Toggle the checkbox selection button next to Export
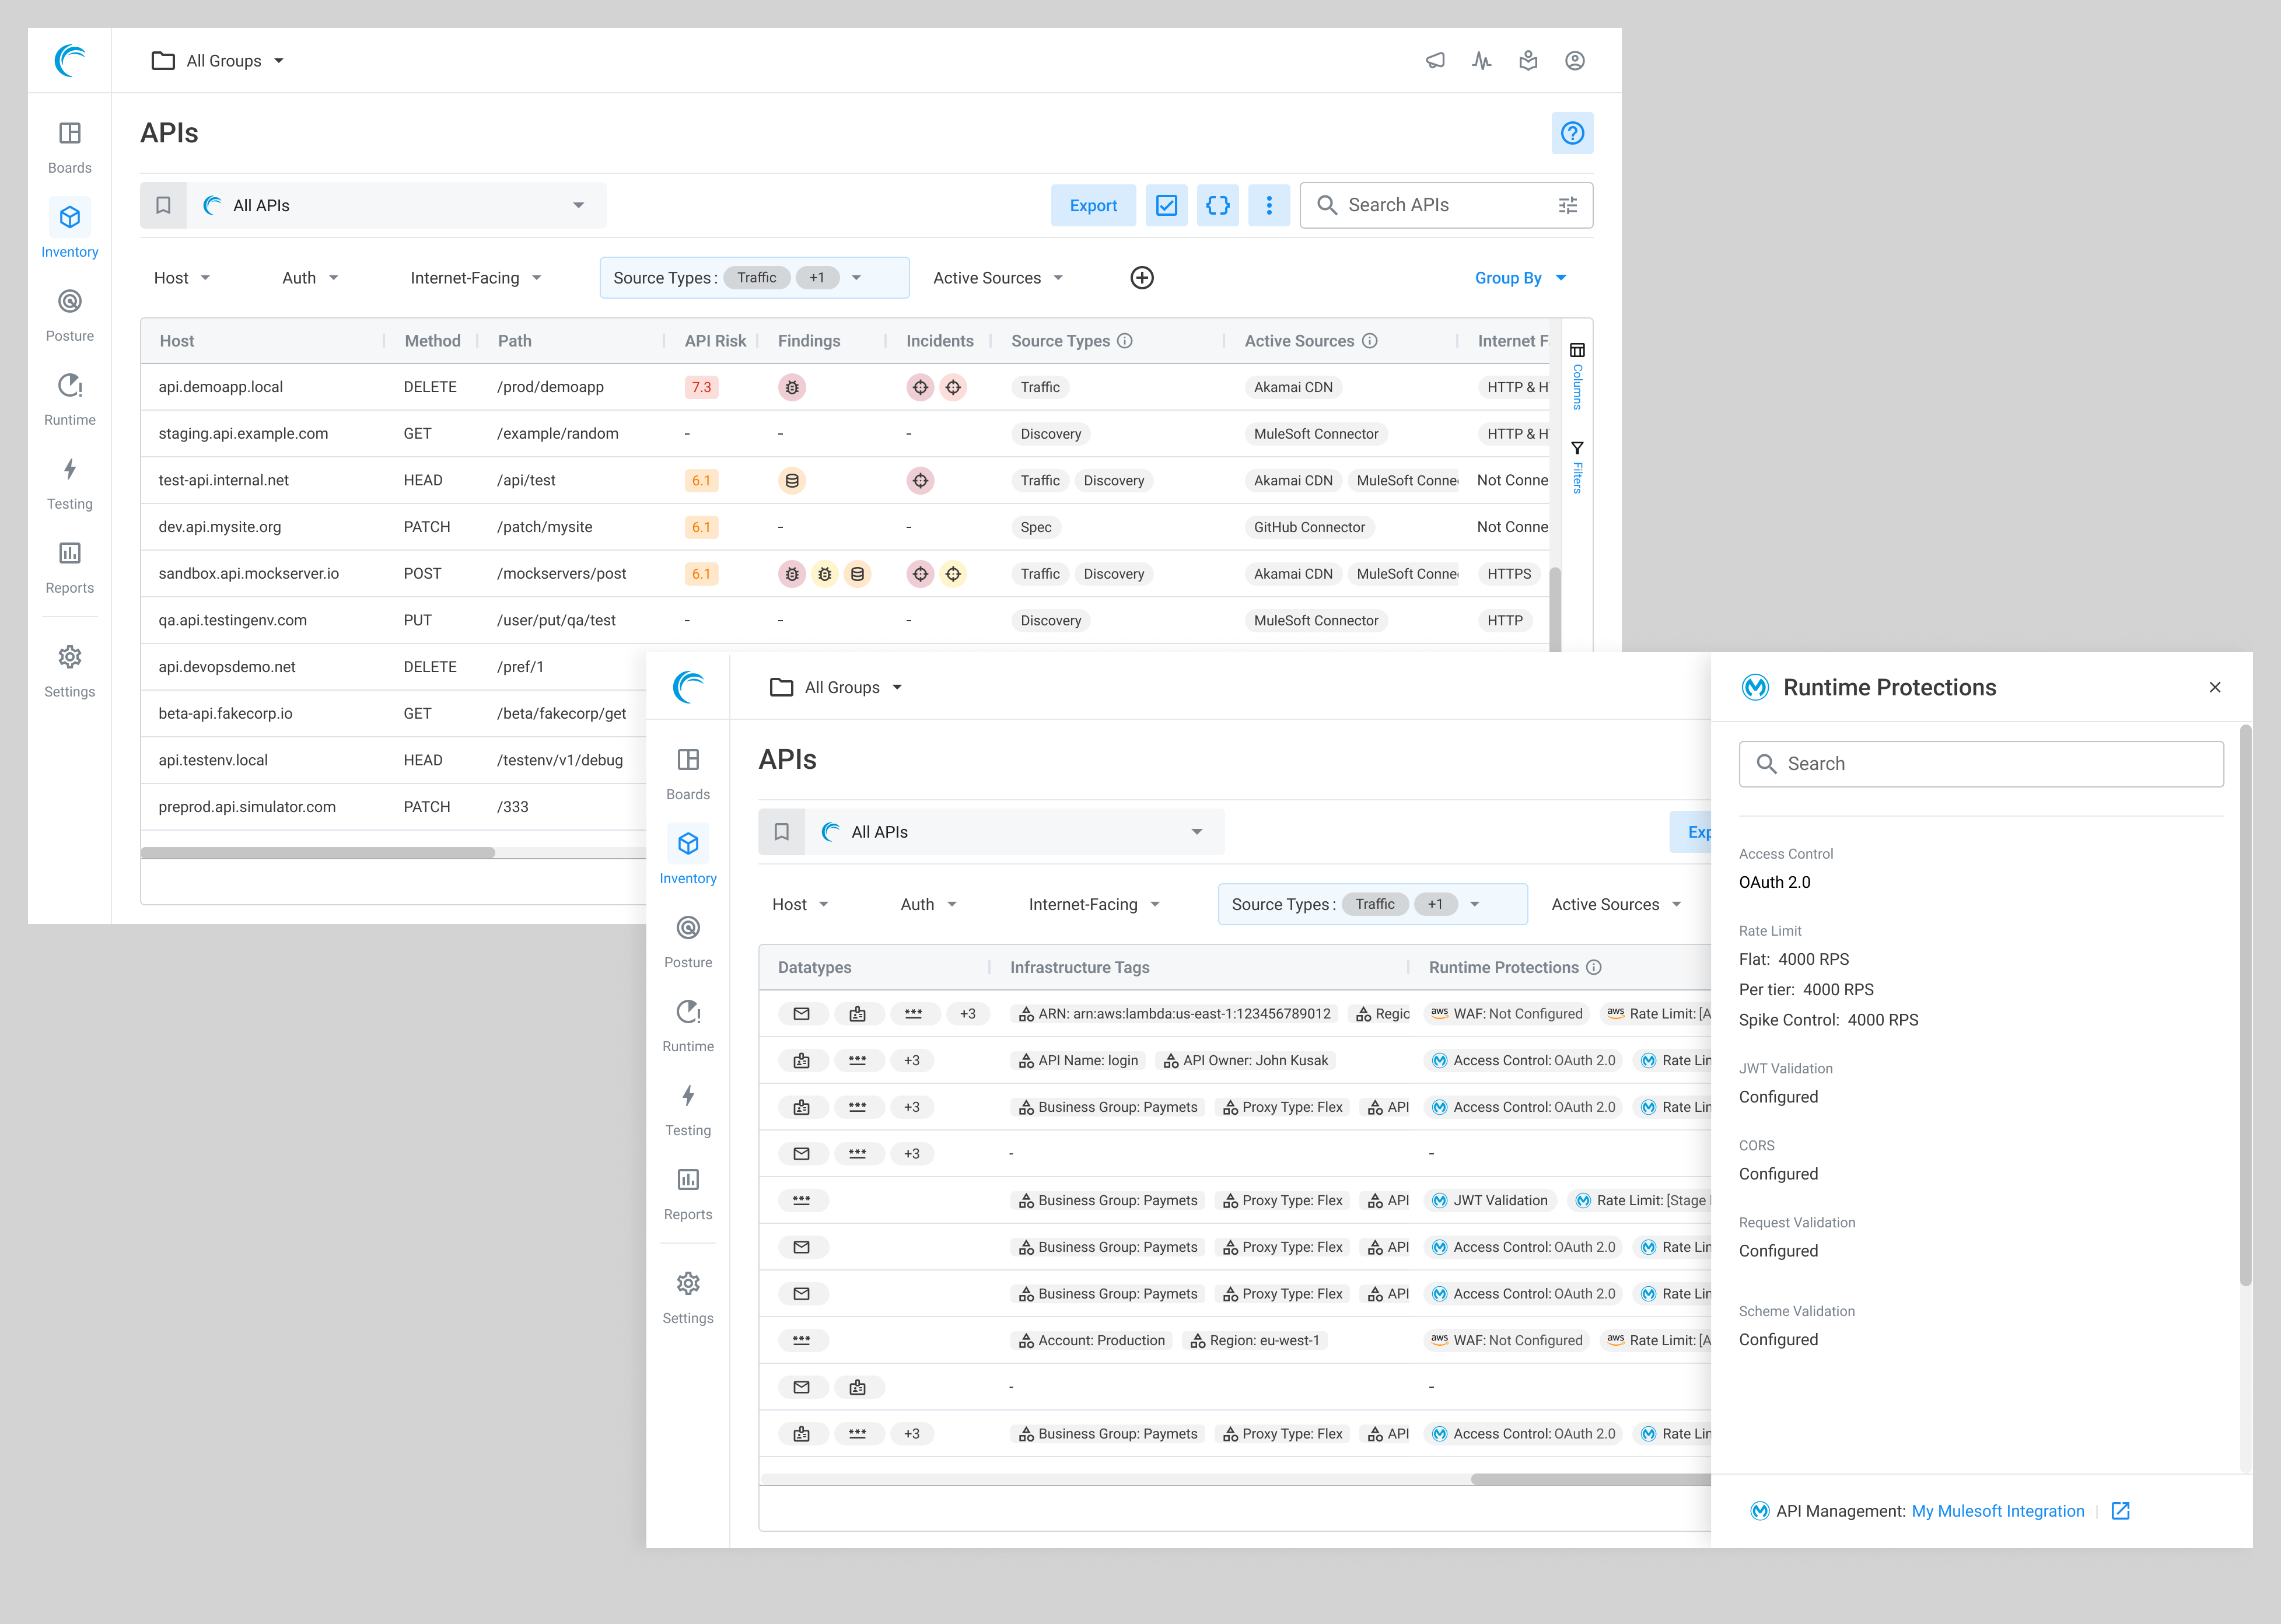This screenshot has height=1624, width=2281. (x=1166, y=205)
